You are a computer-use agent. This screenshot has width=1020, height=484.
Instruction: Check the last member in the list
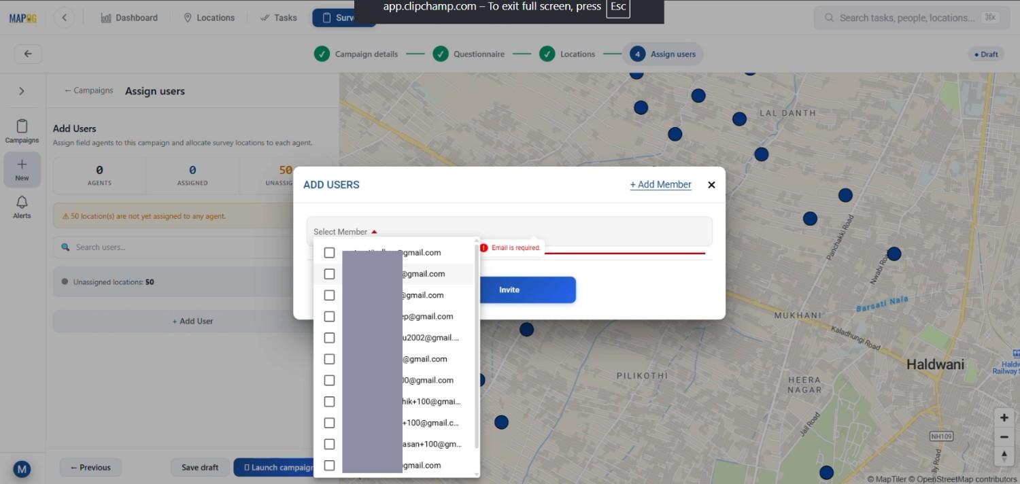329,465
